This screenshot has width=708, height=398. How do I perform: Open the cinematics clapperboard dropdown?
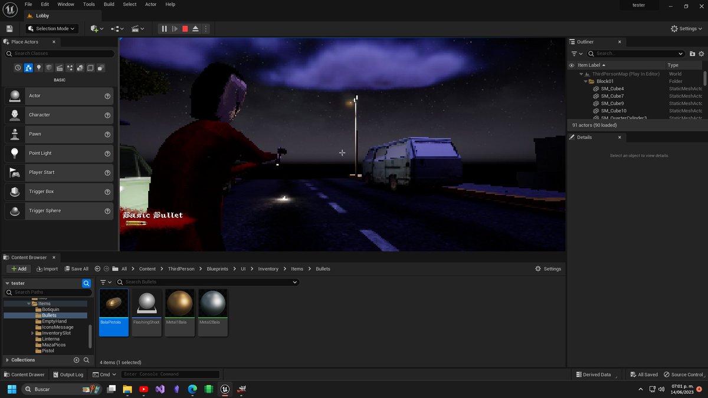tap(138, 28)
